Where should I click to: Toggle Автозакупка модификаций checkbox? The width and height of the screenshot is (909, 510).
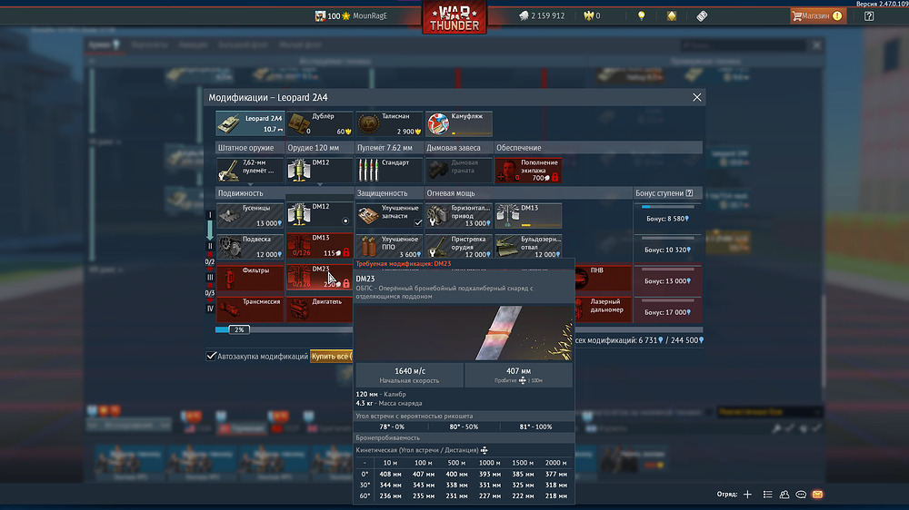coord(211,356)
